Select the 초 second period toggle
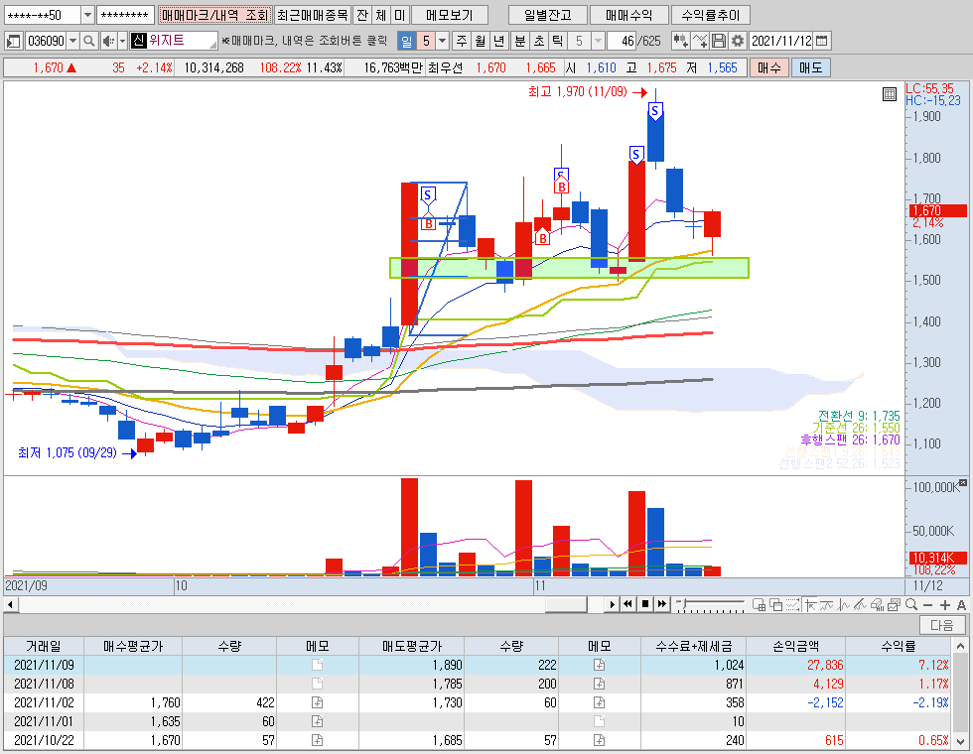 538,41
